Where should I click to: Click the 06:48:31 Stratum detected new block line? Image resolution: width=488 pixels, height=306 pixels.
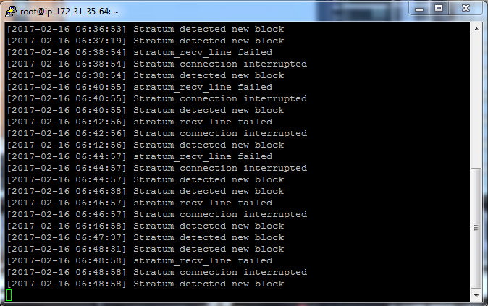click(x=145, y=249)
